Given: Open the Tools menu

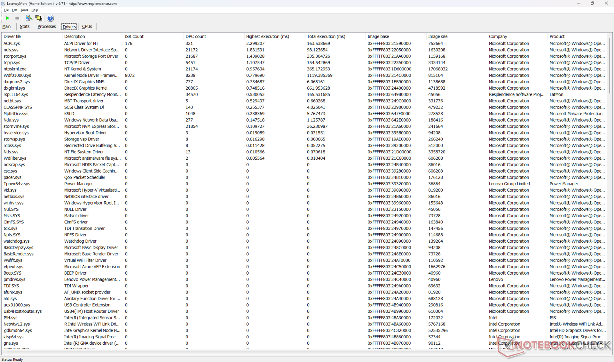Looking at the screenshot, I should (24, 10).
